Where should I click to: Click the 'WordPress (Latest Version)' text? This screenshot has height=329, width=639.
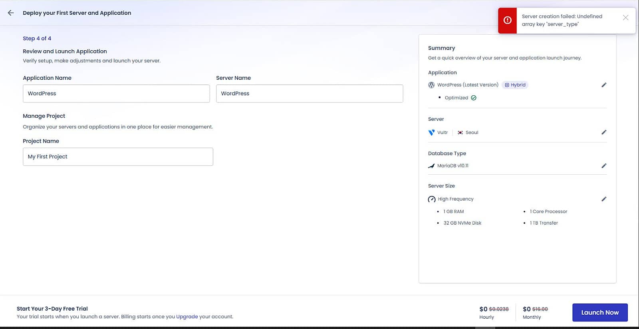click(468, 85)
